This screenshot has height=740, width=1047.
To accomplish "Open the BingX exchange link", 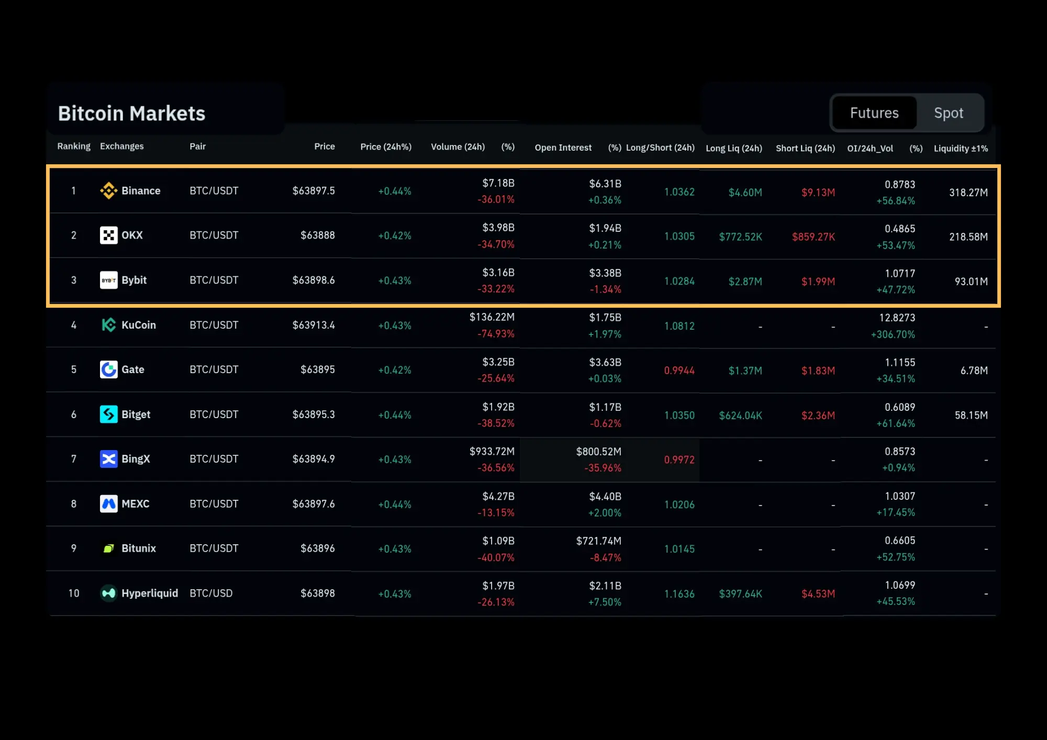I will 136,459.
